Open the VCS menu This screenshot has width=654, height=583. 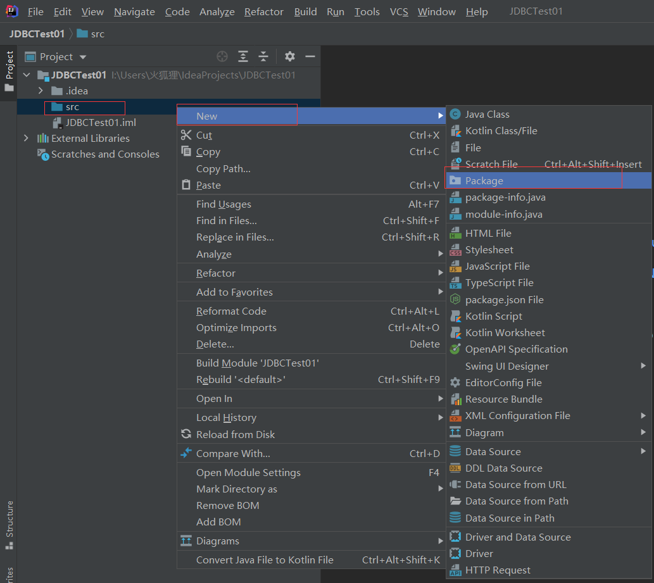(399, 11)
